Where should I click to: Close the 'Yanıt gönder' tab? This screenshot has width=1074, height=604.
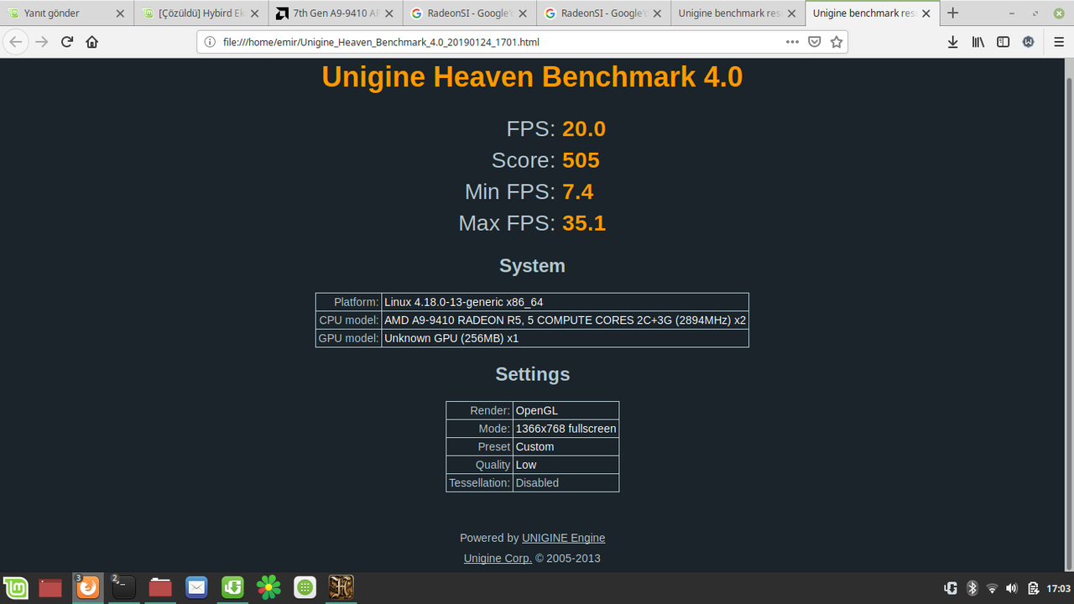click(x=120, y=13)
